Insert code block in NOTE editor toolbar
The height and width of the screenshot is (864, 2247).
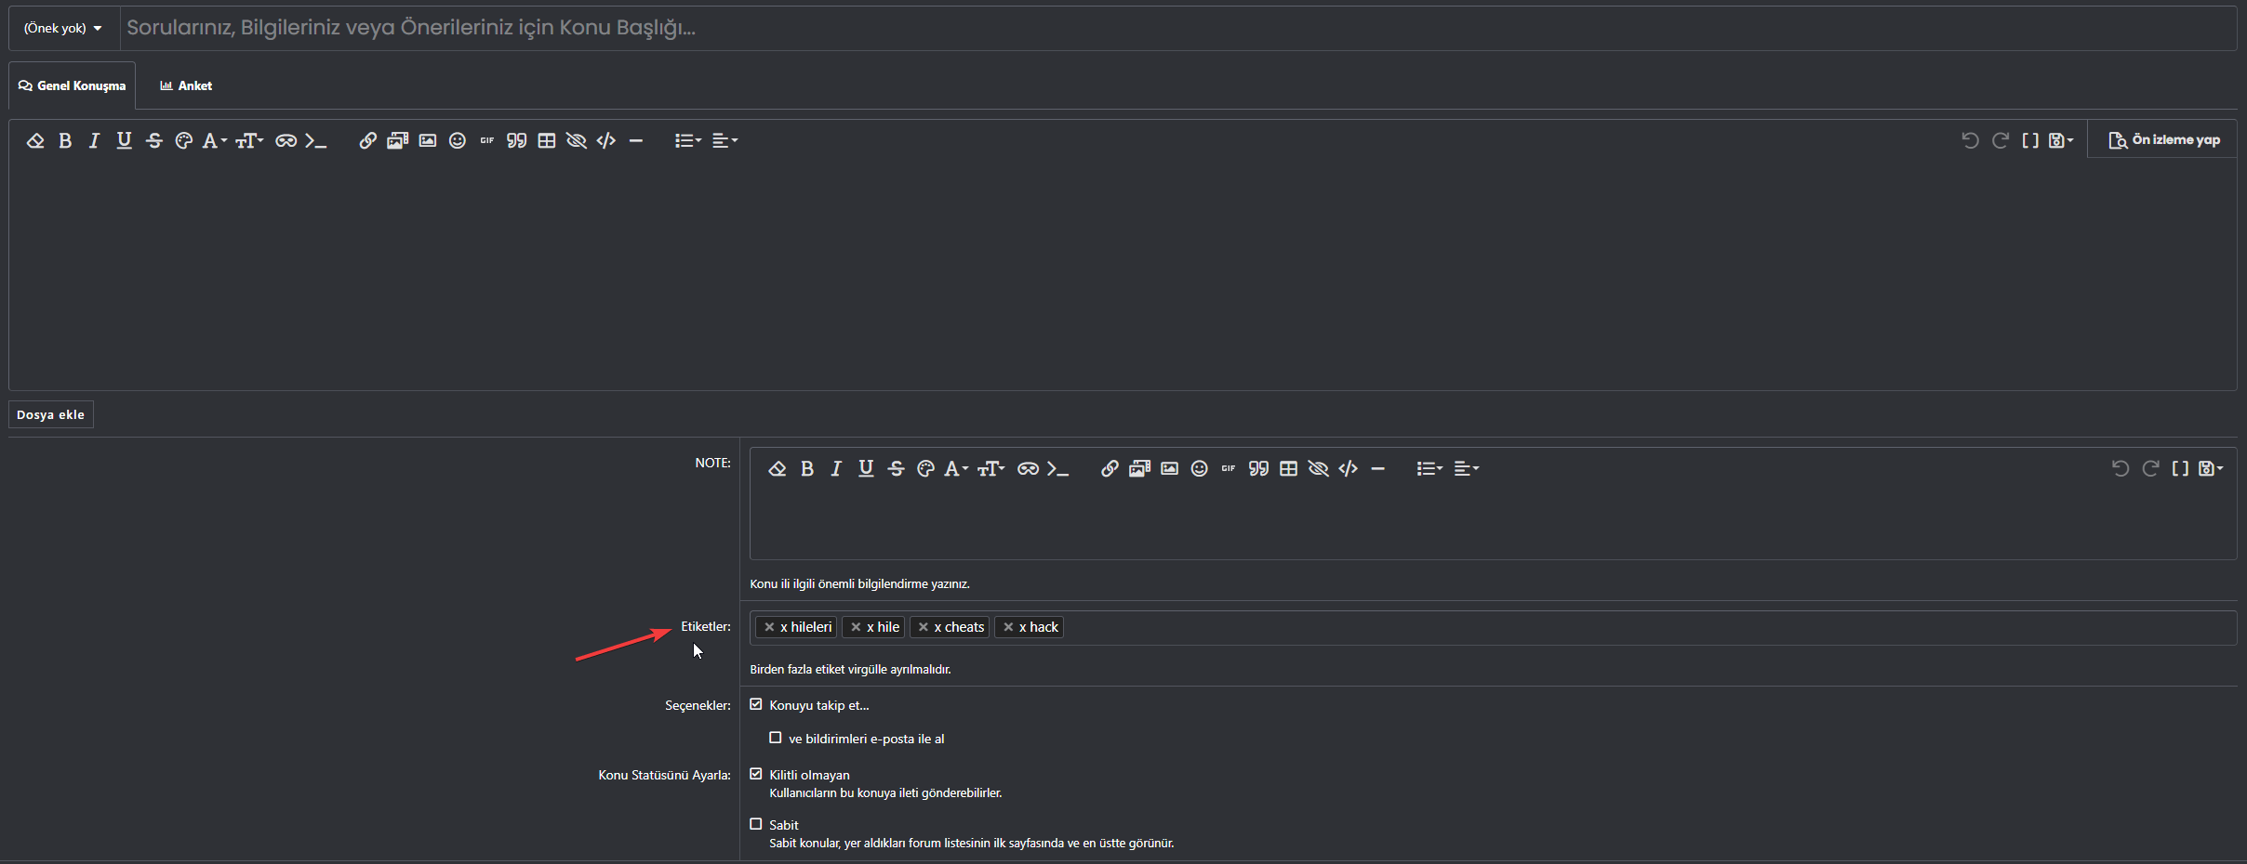[1349, 468]
